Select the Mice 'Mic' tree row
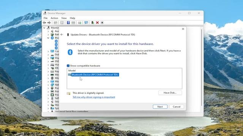Screen dimensions: 243x136 (x=55, y=78)
